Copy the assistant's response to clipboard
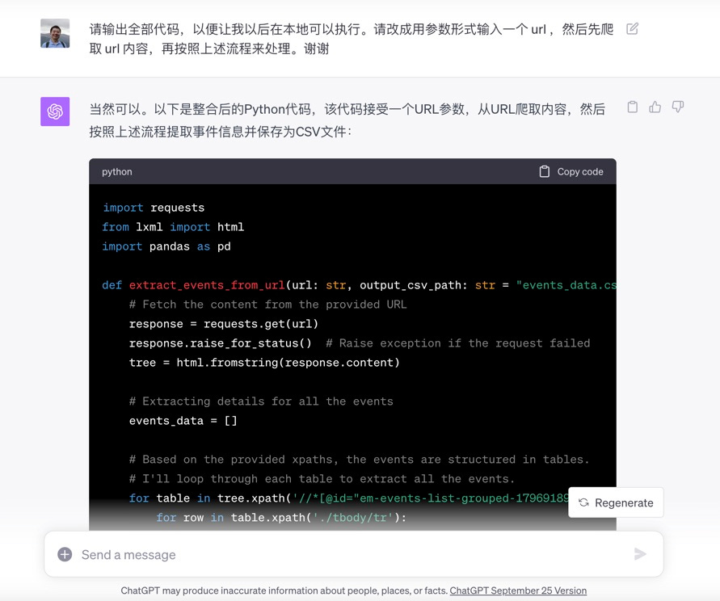This screenshot has height=601, width=720. 633,107
